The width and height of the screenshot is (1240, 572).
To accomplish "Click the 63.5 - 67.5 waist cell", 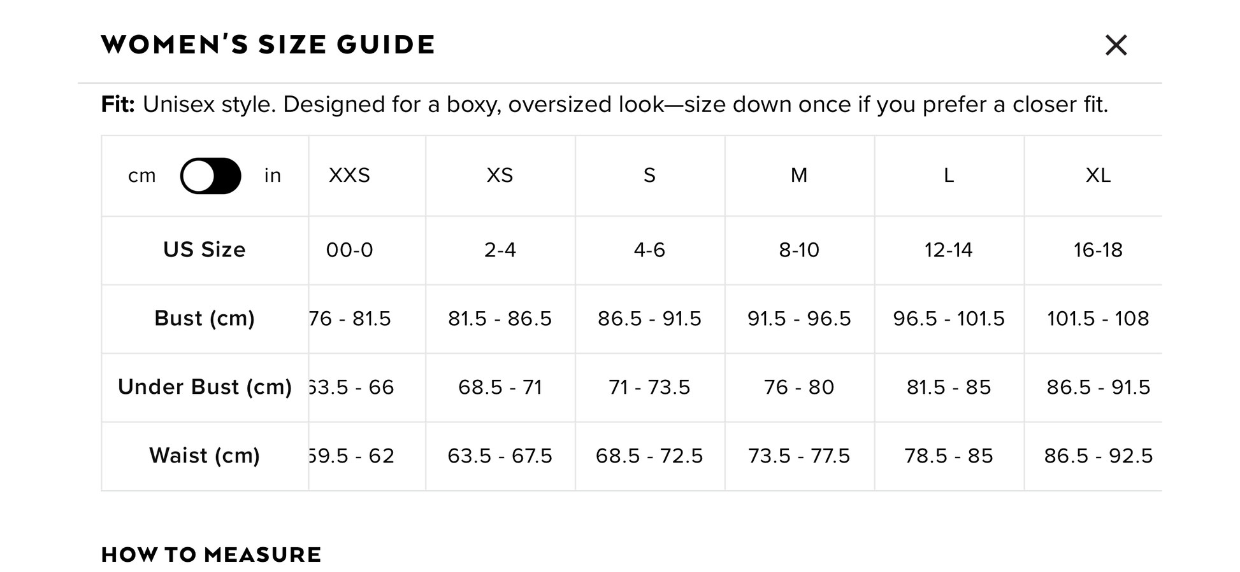I will 500,456.
